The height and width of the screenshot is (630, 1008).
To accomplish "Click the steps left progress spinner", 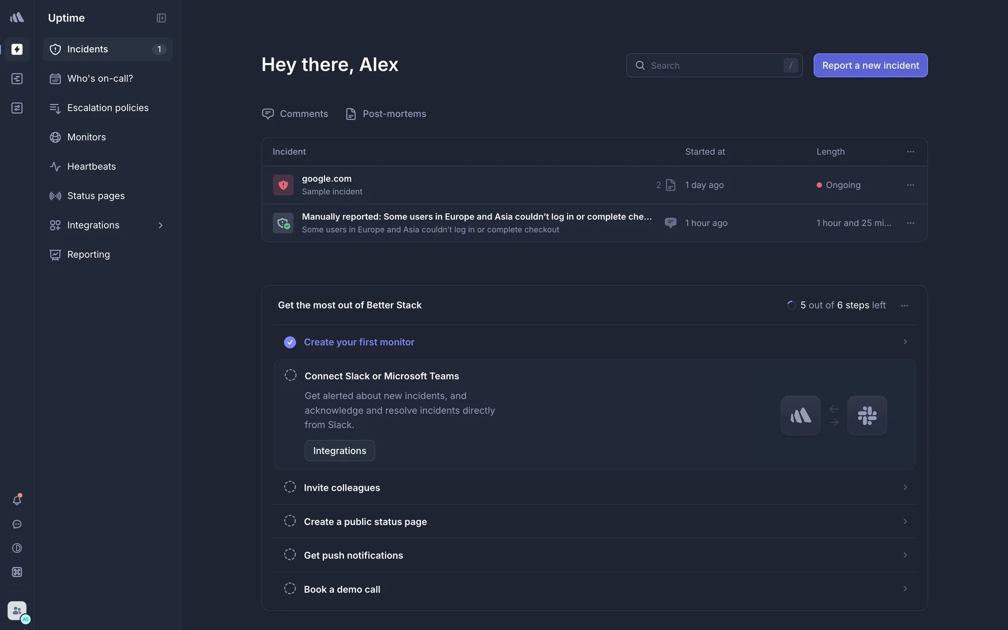I will point(791,306).
